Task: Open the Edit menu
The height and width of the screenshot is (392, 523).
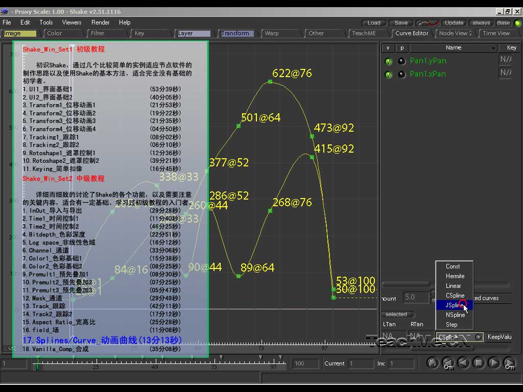Action: point(25,22)
